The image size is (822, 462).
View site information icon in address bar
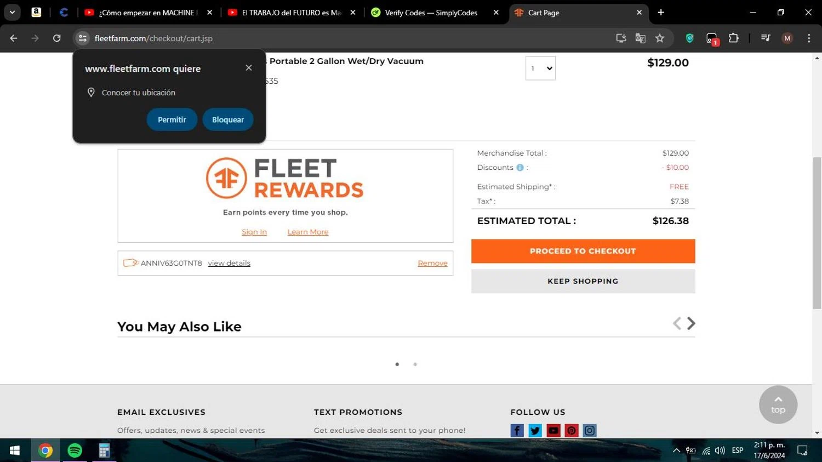[82, 38]
